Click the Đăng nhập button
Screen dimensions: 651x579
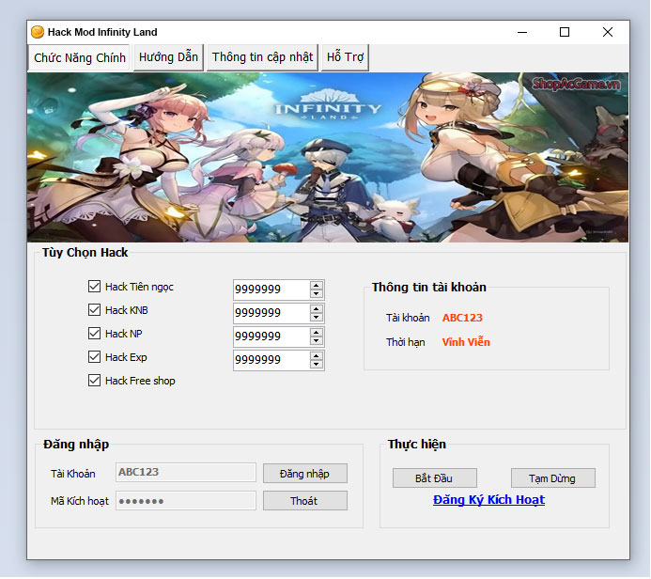pos(305,474)
